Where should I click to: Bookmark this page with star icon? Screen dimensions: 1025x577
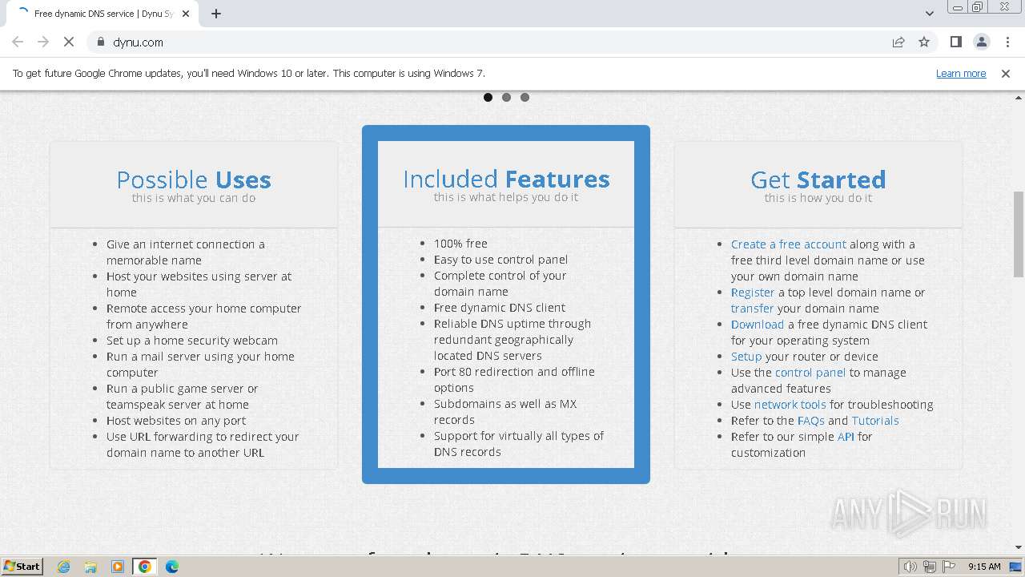click(x=924, y=42)
